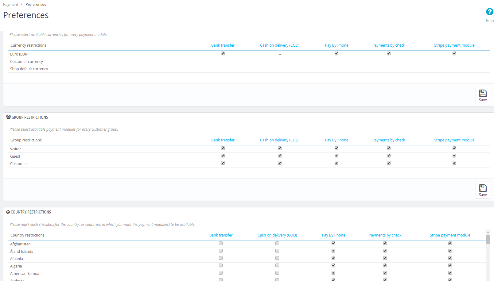This screenshot has width=494, height=281.
Task: Click Cash on delivery (COD) in country restrictions
Action: (277, 235)
